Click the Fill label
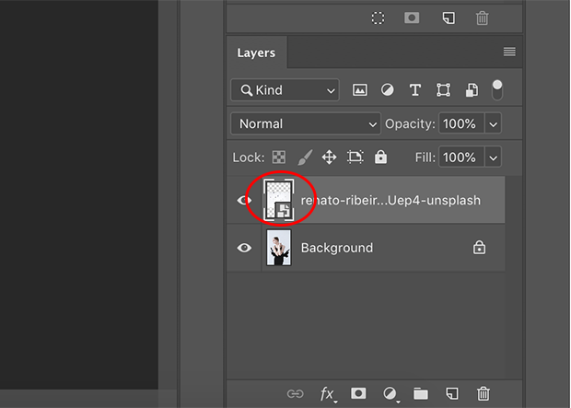Viewport: 571px width, 408px height. click(x=425, y=157)
